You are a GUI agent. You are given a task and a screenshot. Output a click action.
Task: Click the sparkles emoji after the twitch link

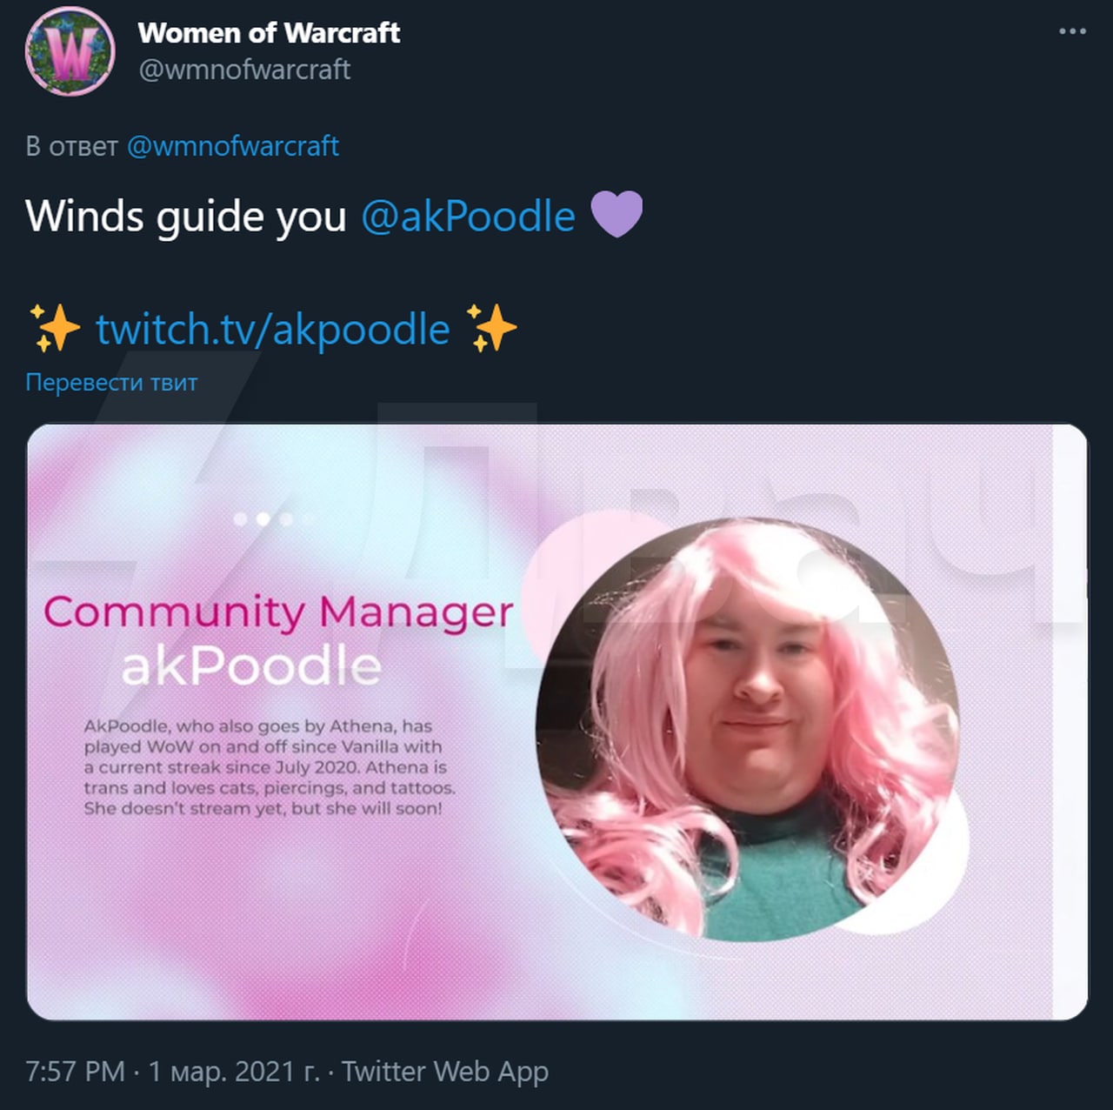[491, 328]
